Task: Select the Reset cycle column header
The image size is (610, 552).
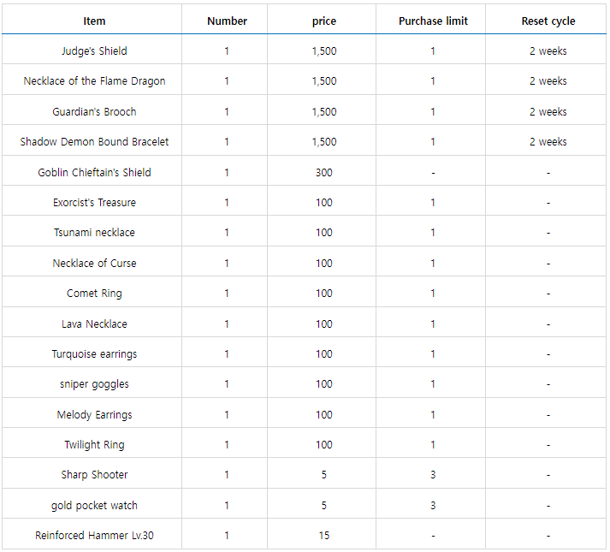Action: [x=548, y=21]
